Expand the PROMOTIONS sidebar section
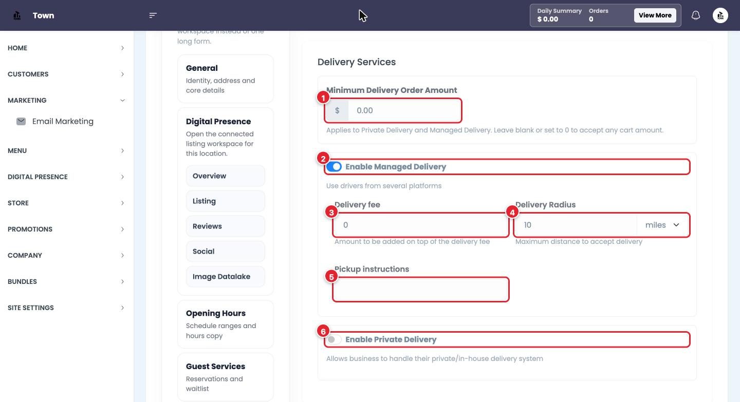Screen dimensions: 740x402 click(66, 229)
